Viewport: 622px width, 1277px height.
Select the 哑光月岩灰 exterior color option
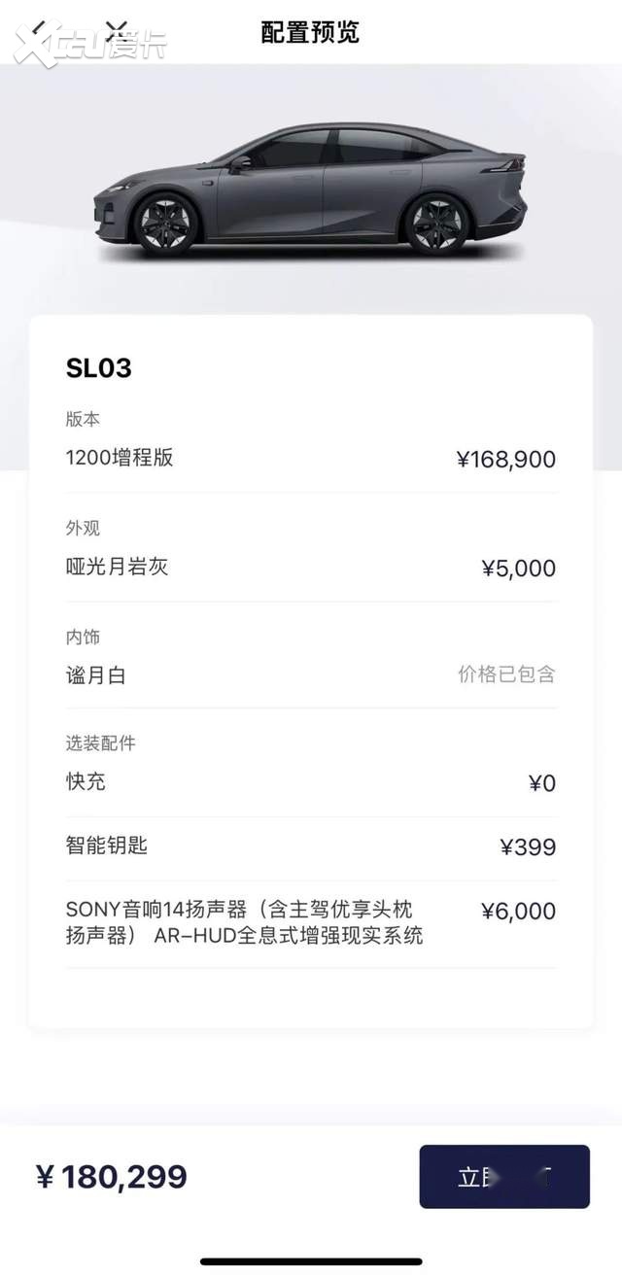117,567
